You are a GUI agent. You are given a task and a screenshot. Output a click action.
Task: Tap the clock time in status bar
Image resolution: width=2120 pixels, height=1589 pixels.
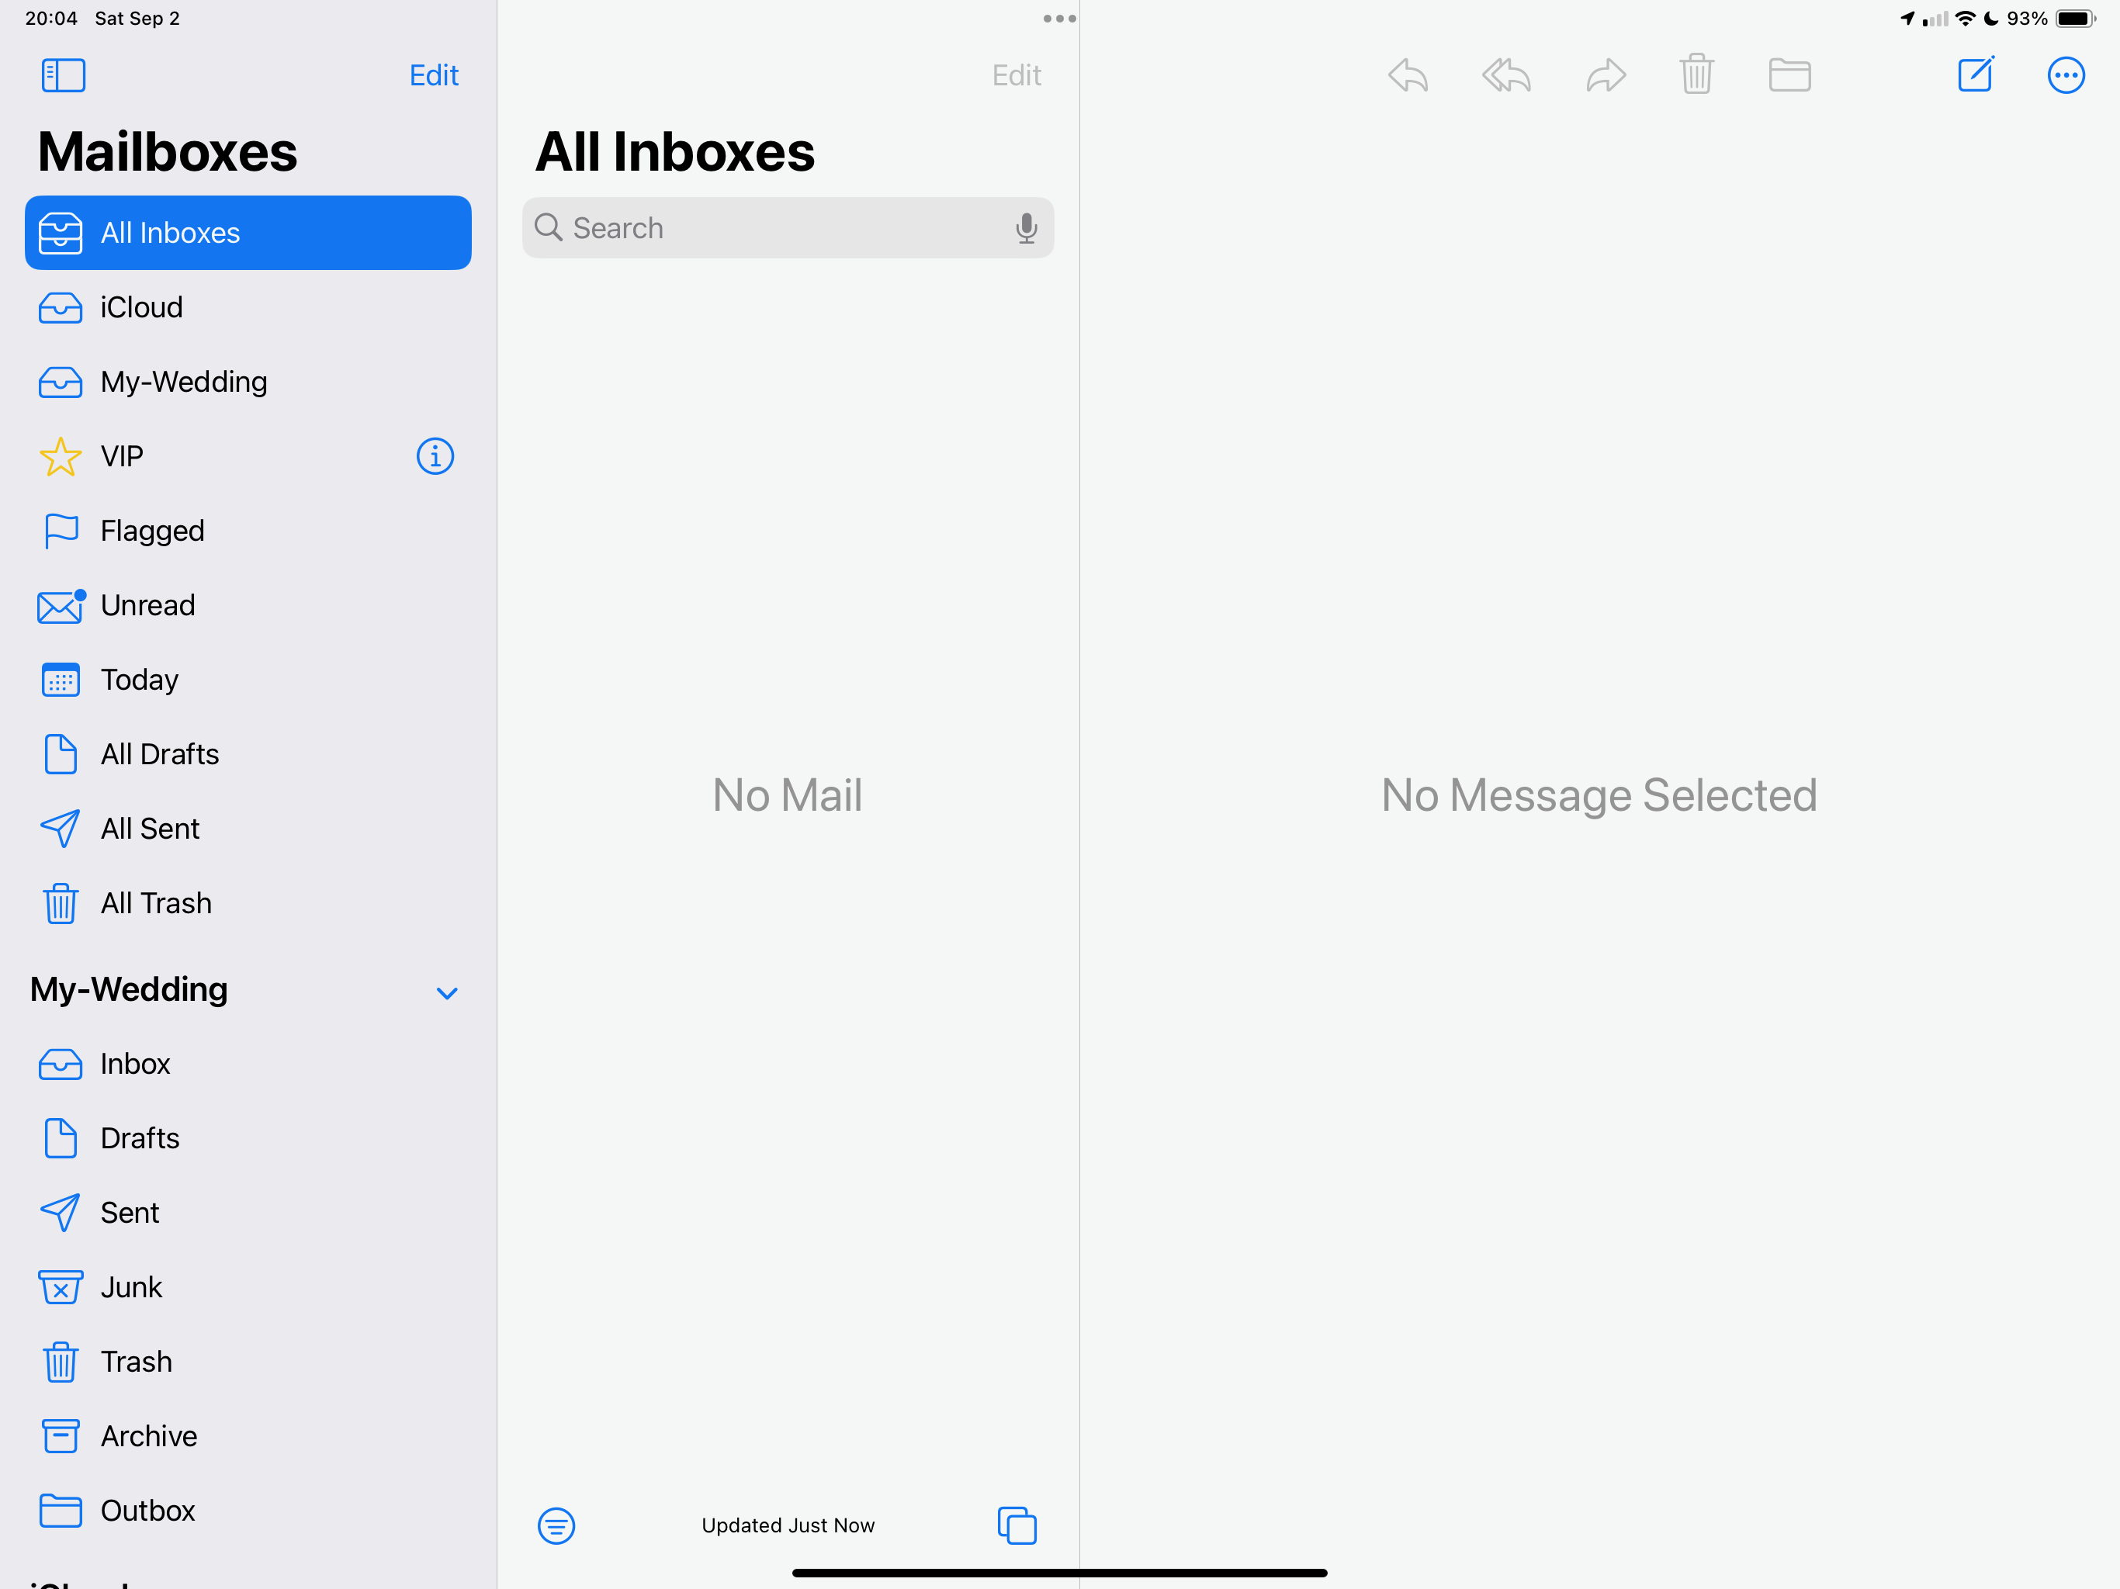tap(50, 18)
